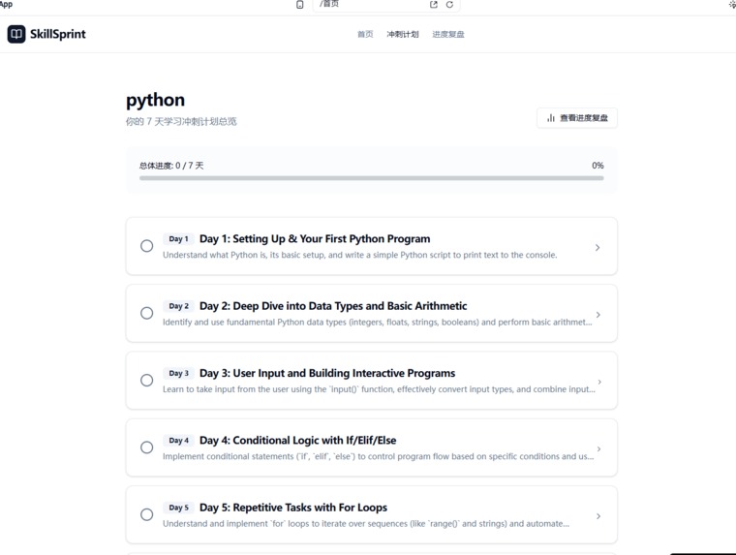Open Day 4 details using the chevron
Screen dimensions: 736x555
[598, 448]
